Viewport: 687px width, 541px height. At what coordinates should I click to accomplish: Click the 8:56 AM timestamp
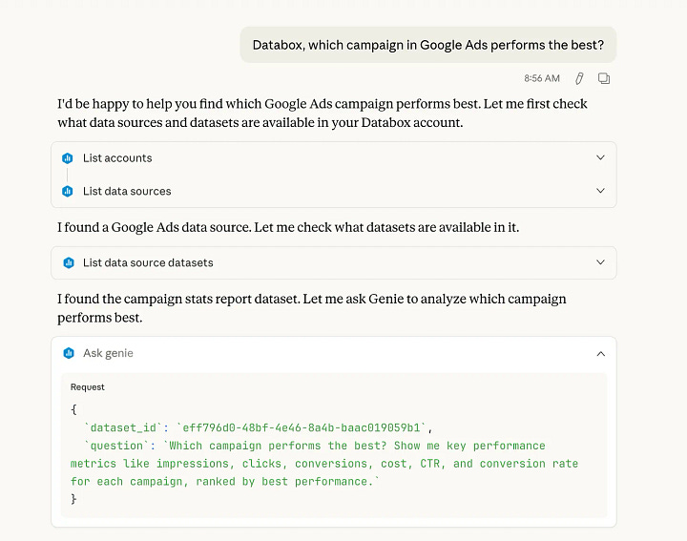(x=541, y=78)
